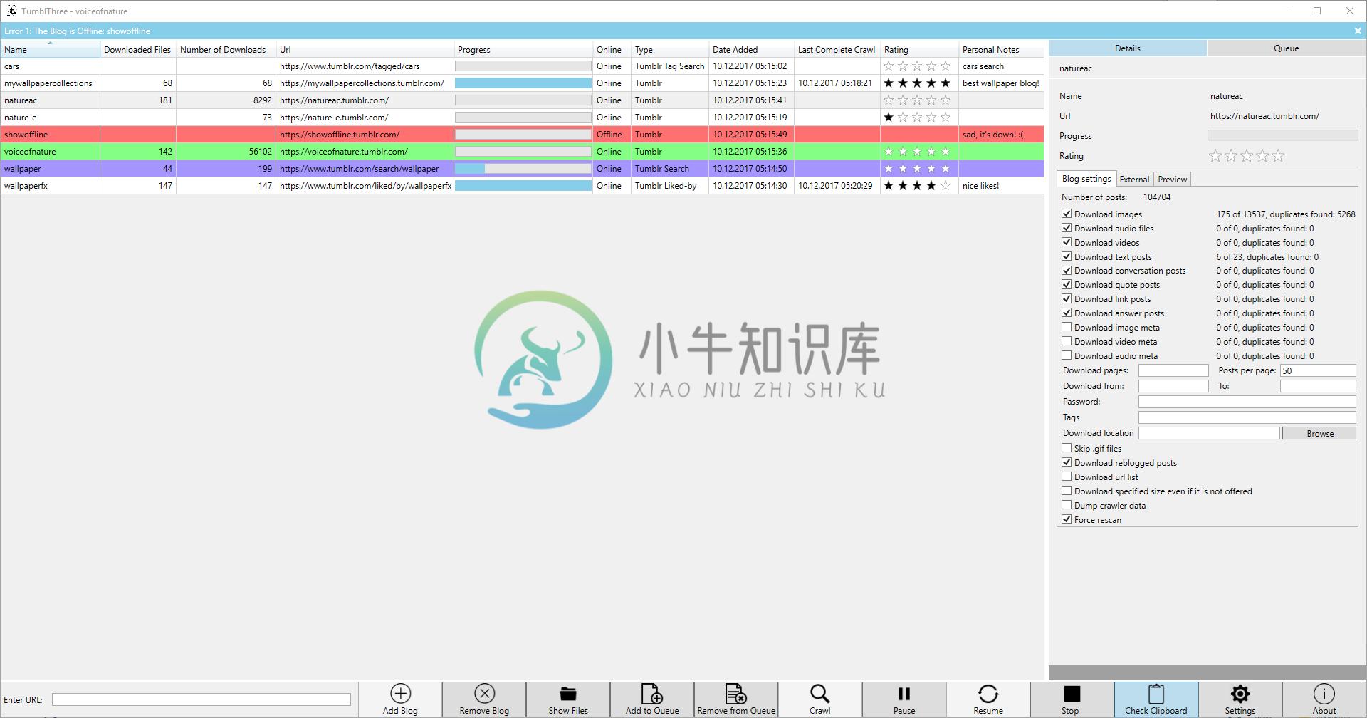Enable Skip .gif files checkbox
Screen dimensions: 1367x718
point(1067,448)
